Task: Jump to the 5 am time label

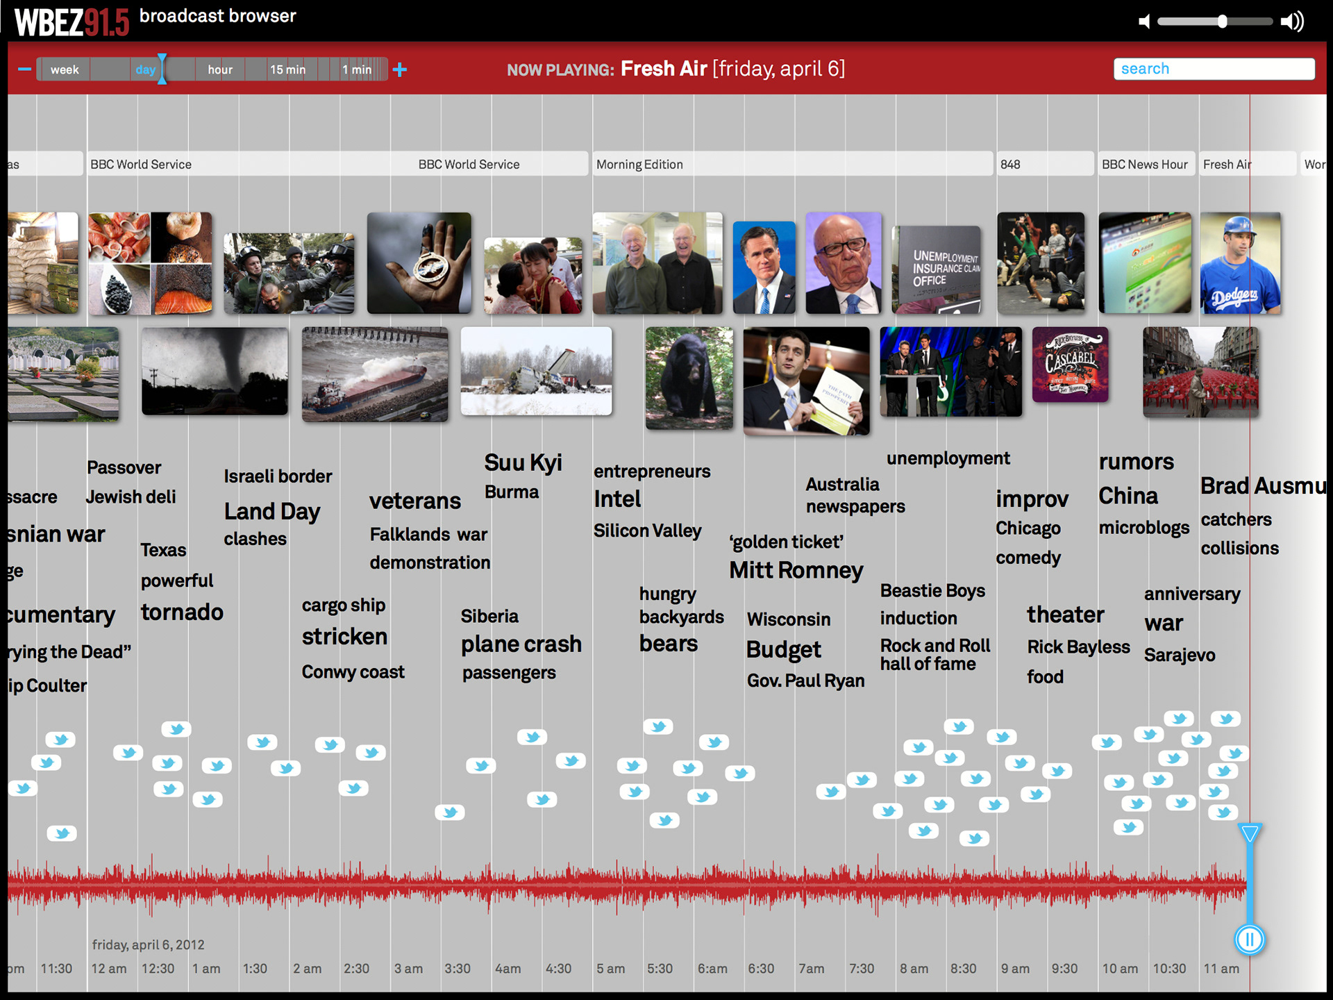Action: click(x=610, y=969)
